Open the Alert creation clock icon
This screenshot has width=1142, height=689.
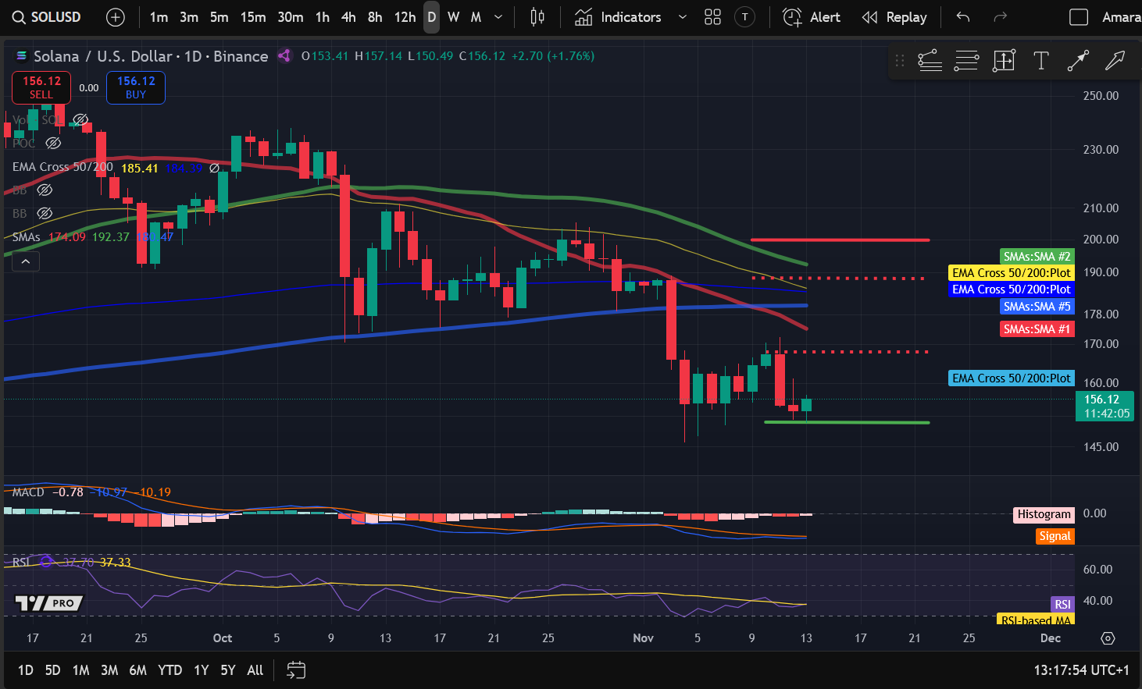point(790,16)
